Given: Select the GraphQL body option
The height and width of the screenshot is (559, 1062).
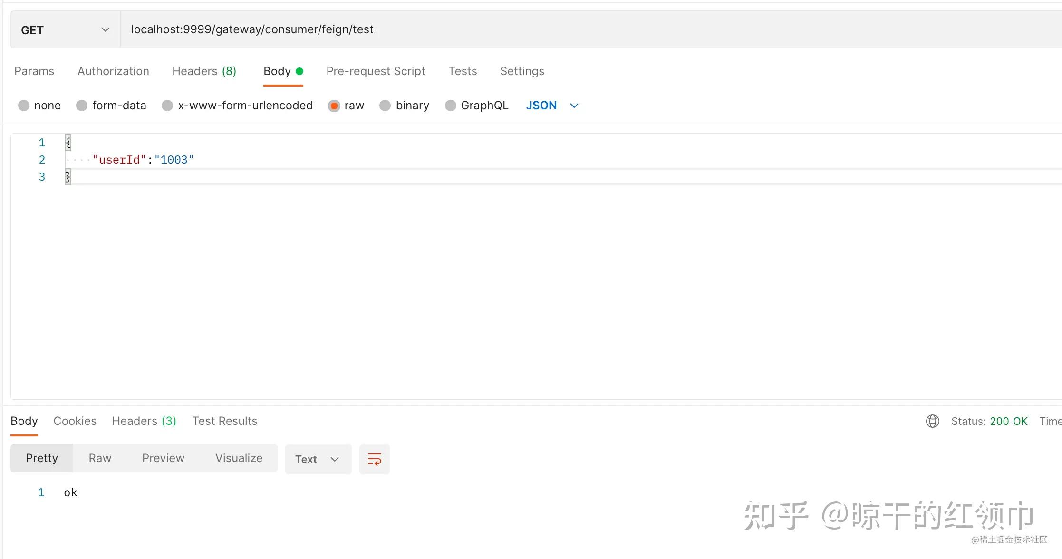Looking at the screenshot, I should 450,106.
